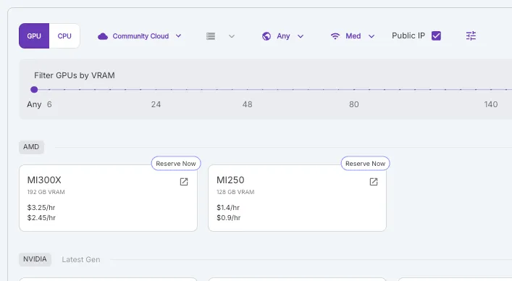Click the globe region icon
The width and height of the screenshot is (512, 281).
coord(267,36)
